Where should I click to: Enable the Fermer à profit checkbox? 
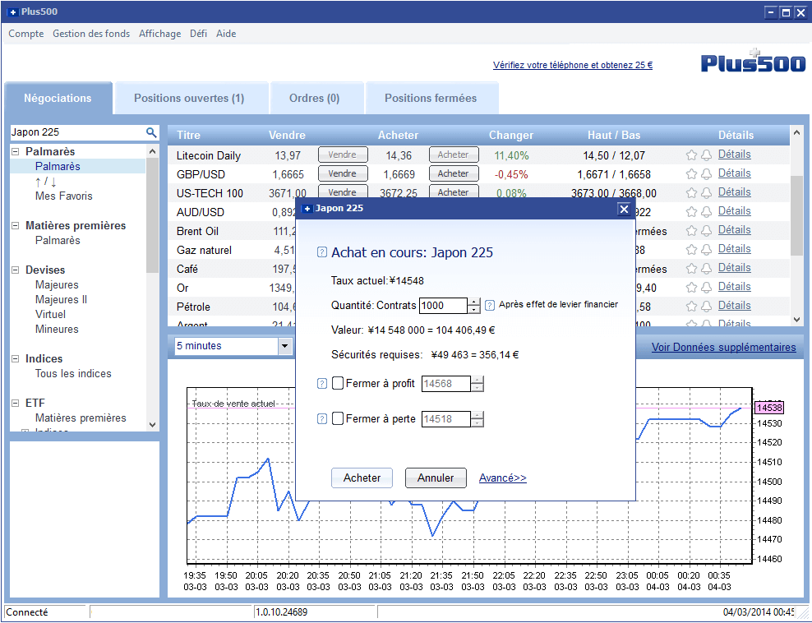point(338,383)
